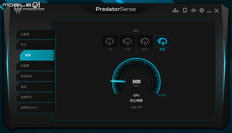Click the Predator logo at top left
This screenshot has width=232, height=133.
(x=29, y=10)
